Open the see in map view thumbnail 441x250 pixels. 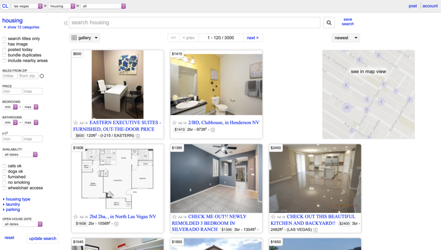[x=368, y=94]
